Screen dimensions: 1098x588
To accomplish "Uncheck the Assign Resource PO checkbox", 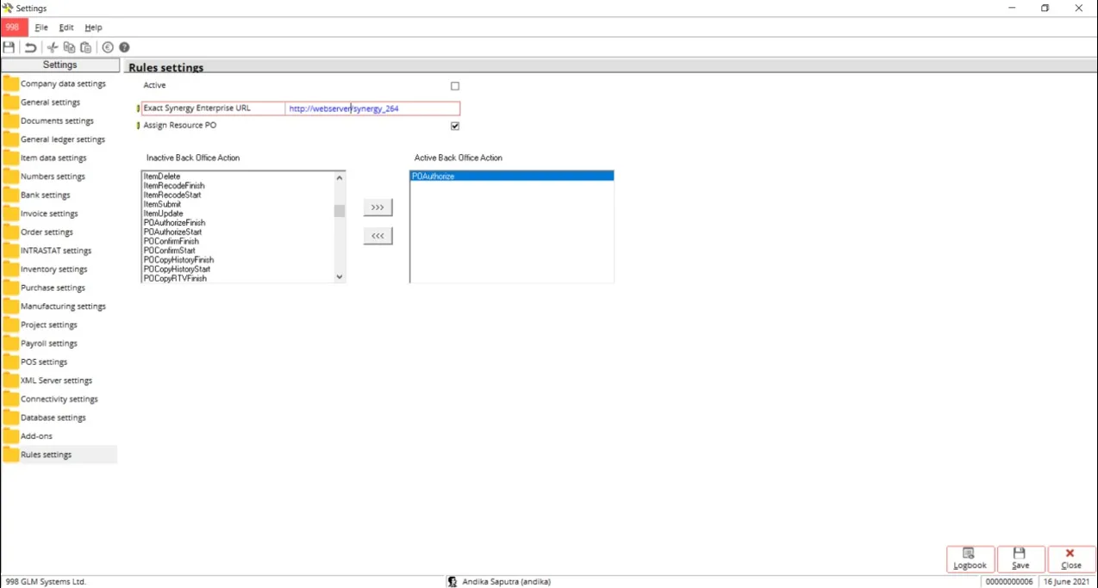I will pos(454,126).
